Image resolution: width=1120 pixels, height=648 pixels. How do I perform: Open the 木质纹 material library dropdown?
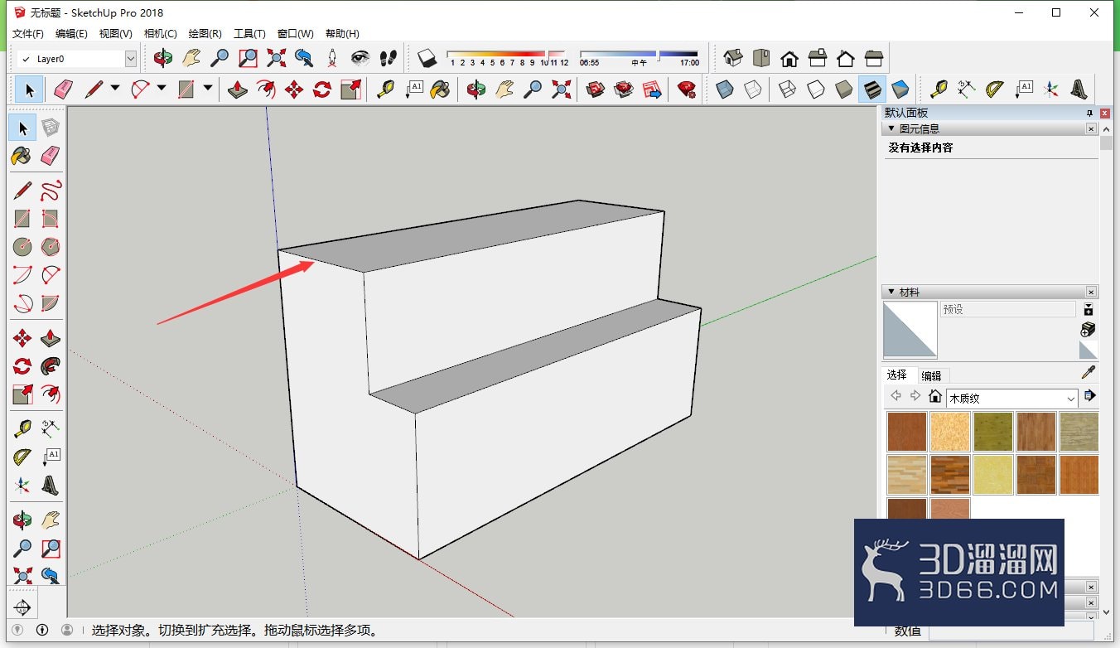(x=1011, y=398)
